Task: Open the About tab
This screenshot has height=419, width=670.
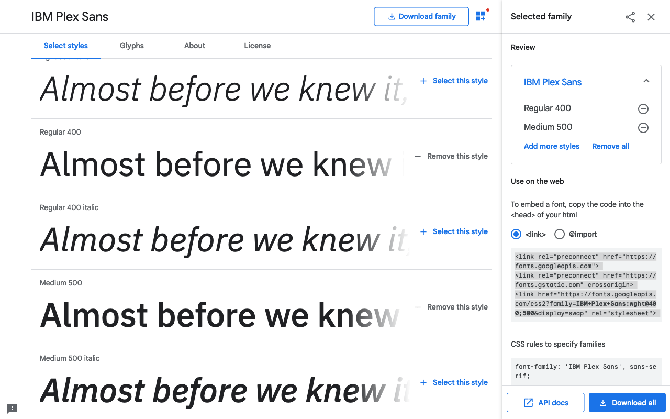Action: tap(195, 46)
